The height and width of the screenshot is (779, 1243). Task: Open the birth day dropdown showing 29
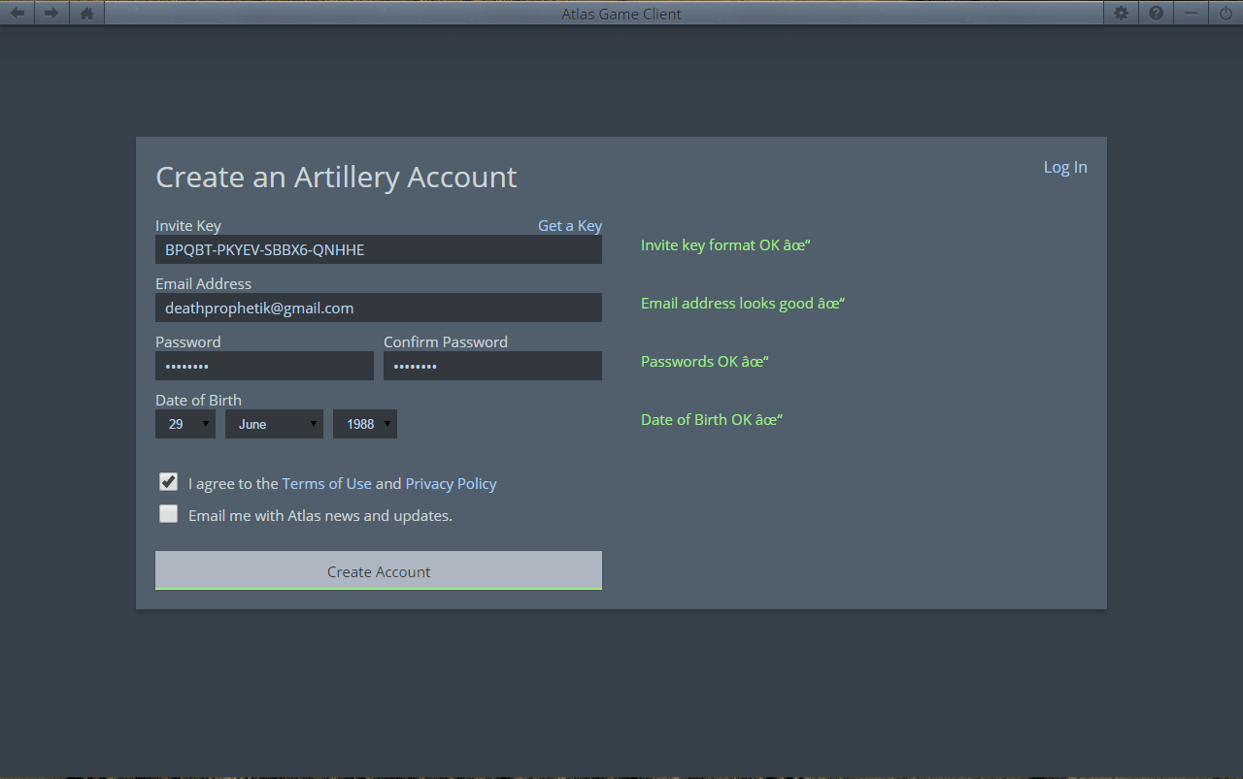click(185, 424)
